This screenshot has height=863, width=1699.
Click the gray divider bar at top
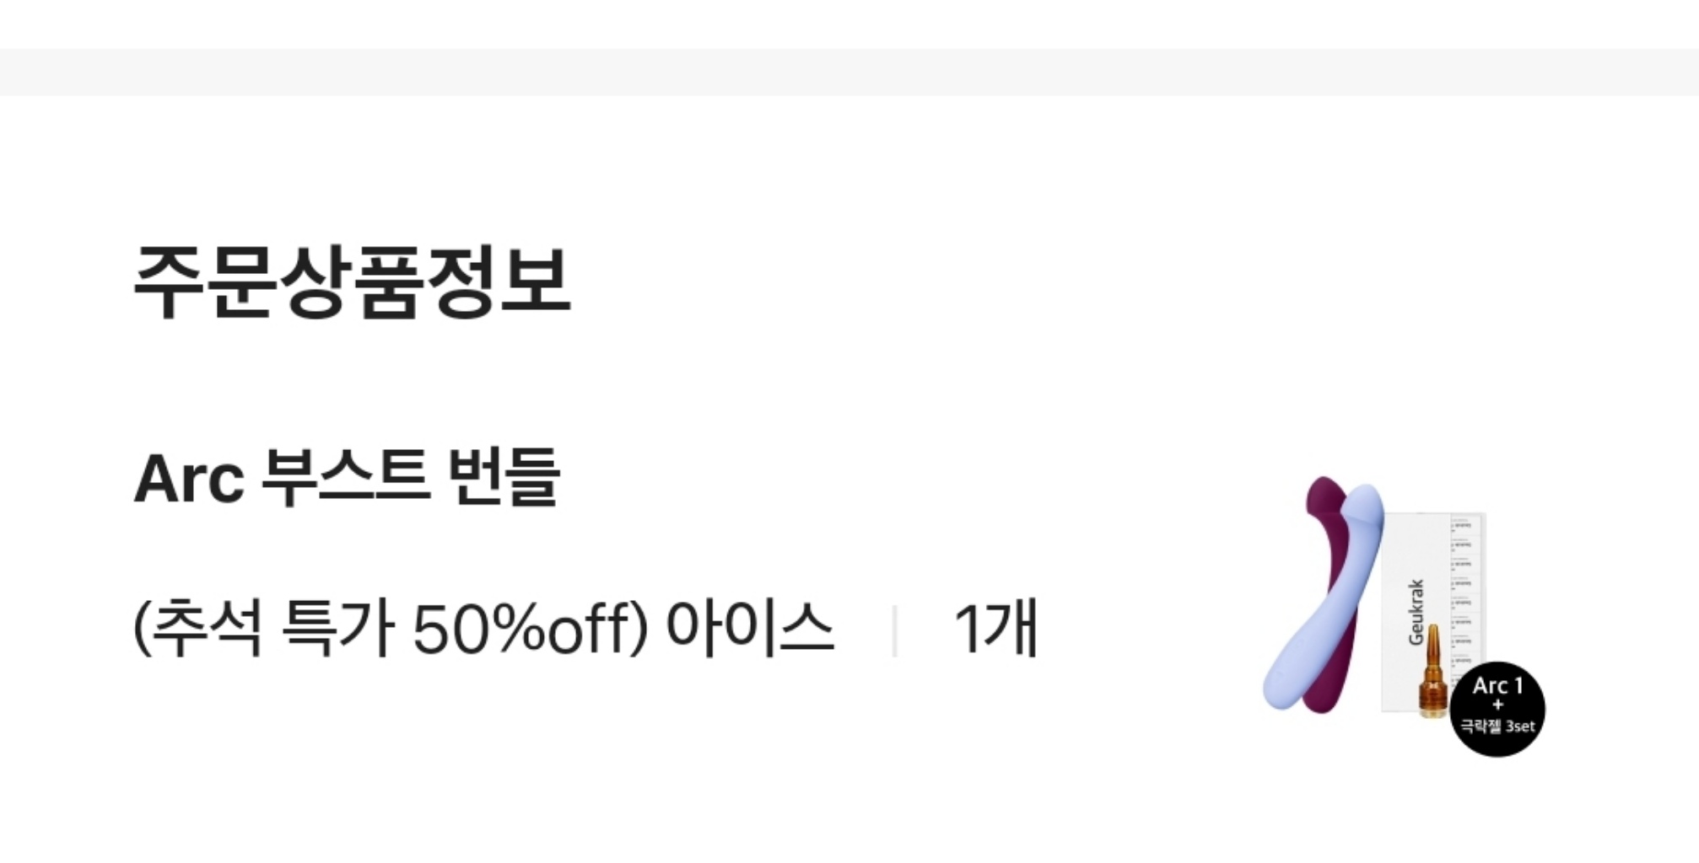coord(849,72)
